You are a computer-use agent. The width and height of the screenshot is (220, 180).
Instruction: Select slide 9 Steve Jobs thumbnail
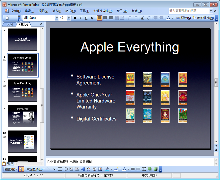[23, 116]
